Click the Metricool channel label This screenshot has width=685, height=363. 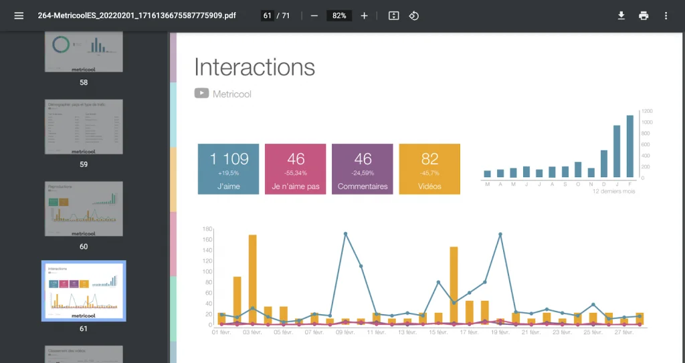[x=232, y=94]
